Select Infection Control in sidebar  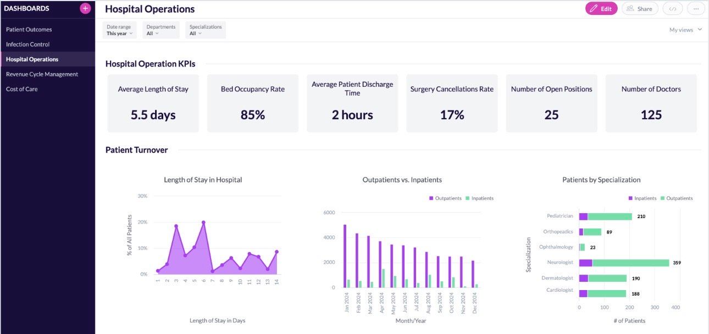(28, 44)
